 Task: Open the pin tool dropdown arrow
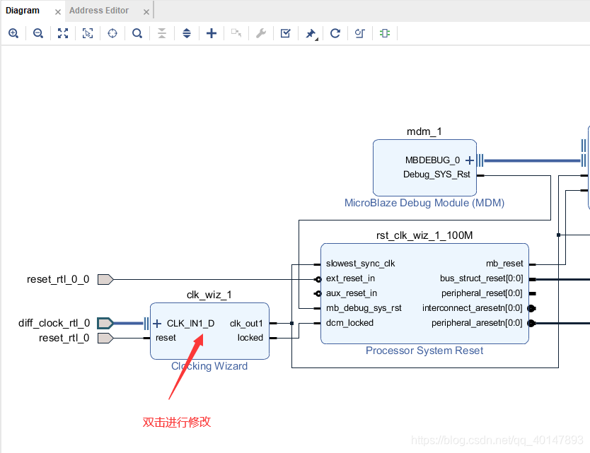[316, 37]
